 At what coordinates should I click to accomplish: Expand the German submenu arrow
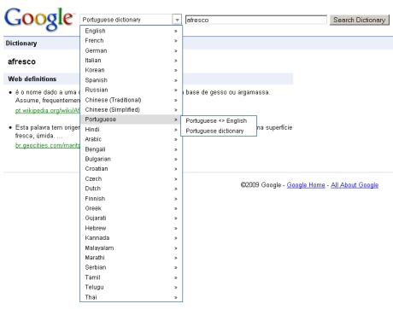click(x=176, y=51)
